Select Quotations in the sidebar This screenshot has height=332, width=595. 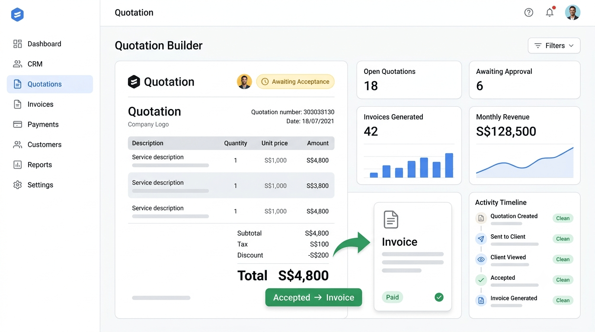(50, 84)
